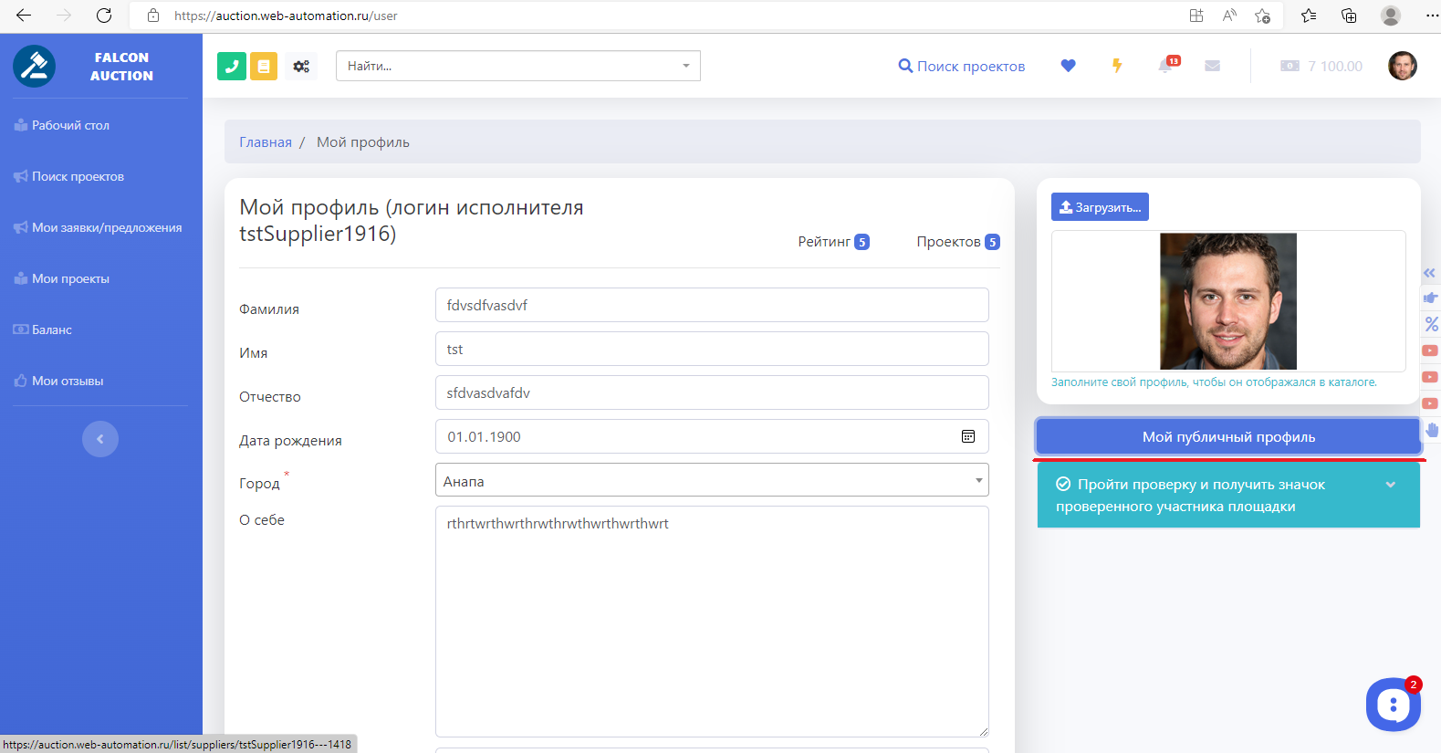
Task: Click the thumbs-up icon in right strip
Action: (1430, 298)
